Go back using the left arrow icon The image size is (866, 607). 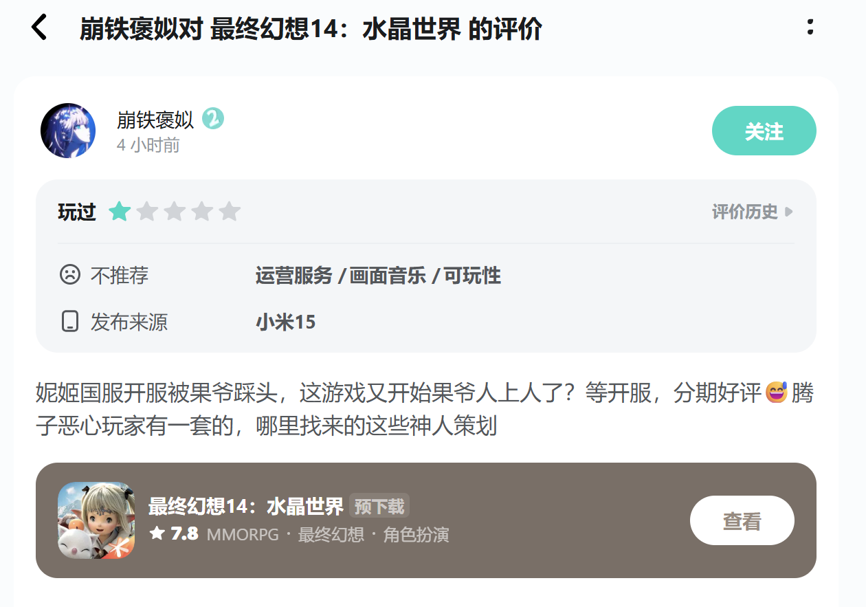pyautogui.click(x=39, y=27)
